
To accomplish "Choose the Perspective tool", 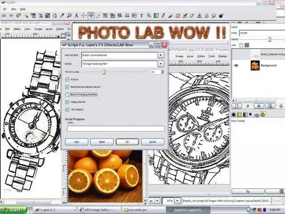I will 127,16.
